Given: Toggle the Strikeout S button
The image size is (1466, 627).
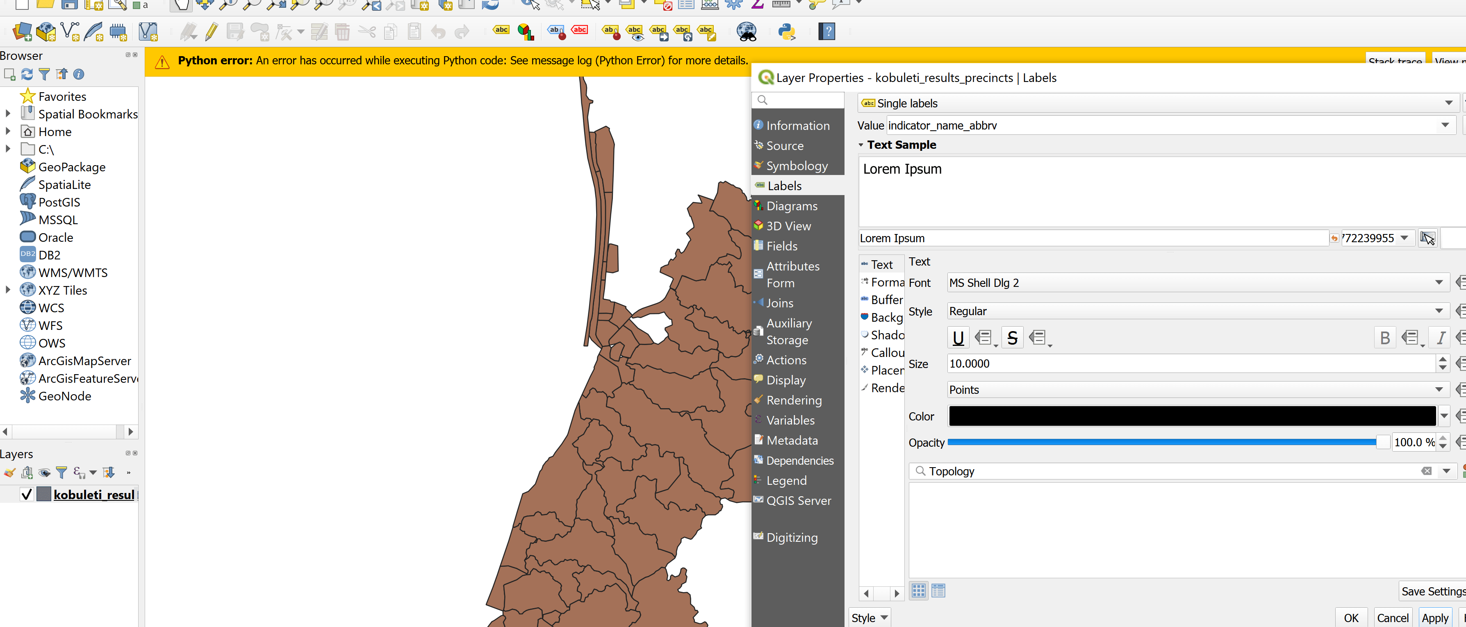Looking at the screenshot, I should [1013, 337].
